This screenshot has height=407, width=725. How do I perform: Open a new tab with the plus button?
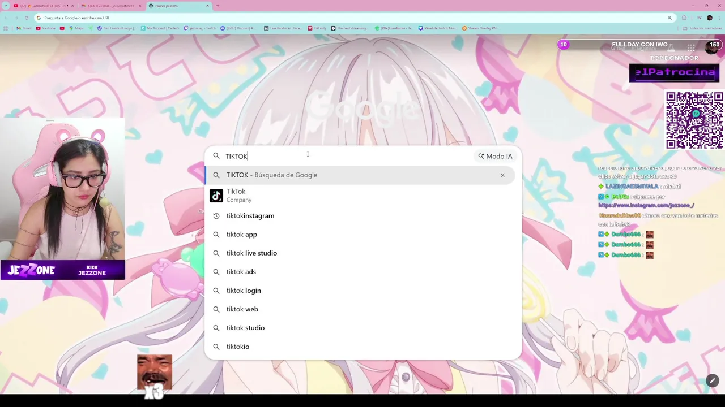(x=217, y=6)
